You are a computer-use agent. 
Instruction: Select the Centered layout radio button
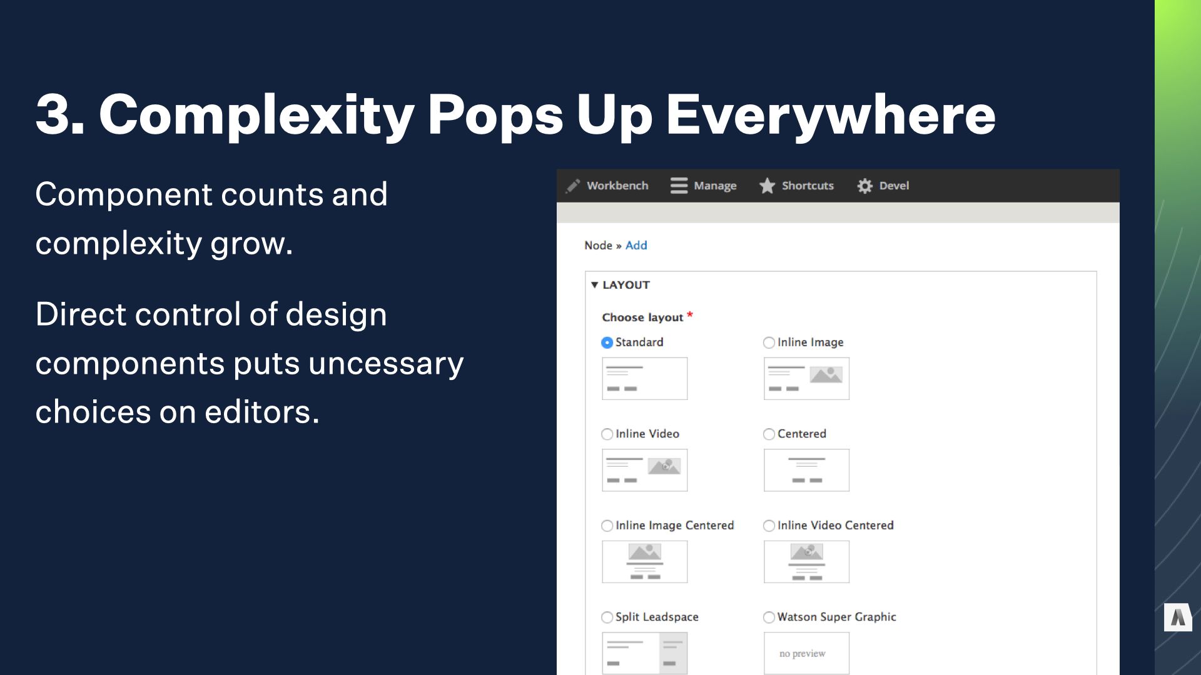click(768, 434)
